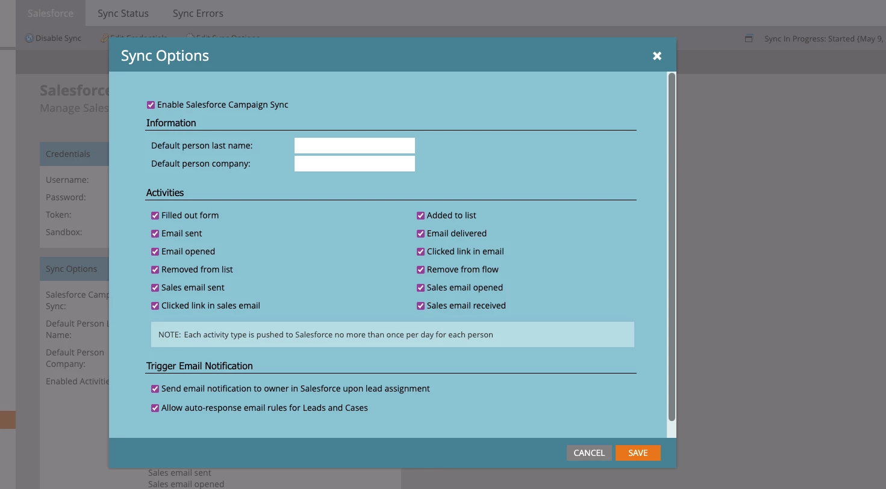Select the Salesforce tab
Screen dimensions: 886x489
[51, 13]
